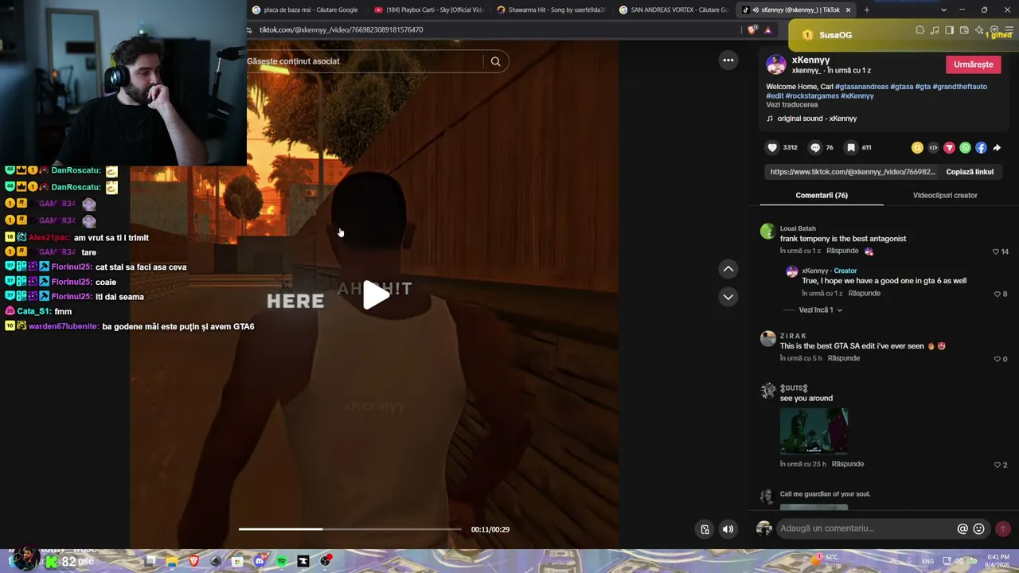Open the tab search dropdown chevron

point(943,10)
